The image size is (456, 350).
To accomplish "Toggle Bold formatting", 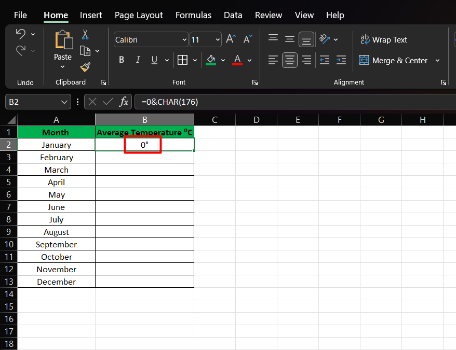I will (122, 60).
